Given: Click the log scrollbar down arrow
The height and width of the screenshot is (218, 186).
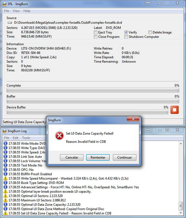Looking at the screenshot, I should pos(181,213).
